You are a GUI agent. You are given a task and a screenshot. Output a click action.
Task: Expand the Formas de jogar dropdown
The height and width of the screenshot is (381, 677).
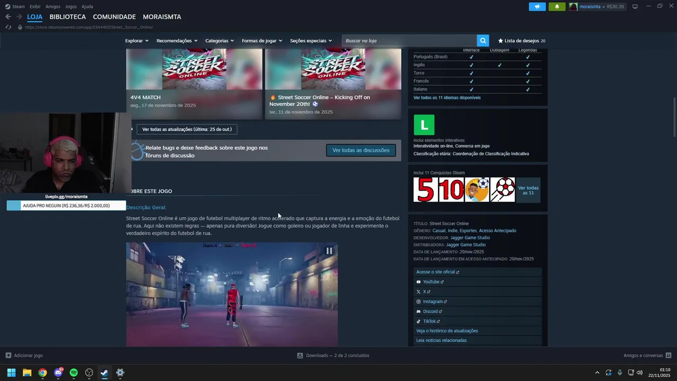[x=262, y=41]
